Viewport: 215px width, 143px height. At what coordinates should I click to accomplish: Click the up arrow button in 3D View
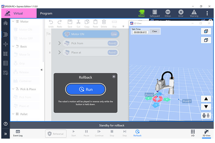click(206, 99)
